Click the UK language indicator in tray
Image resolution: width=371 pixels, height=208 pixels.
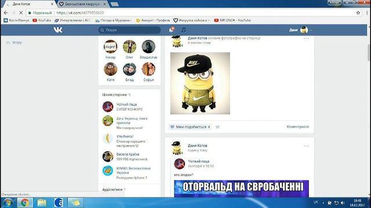click(315, 202)
